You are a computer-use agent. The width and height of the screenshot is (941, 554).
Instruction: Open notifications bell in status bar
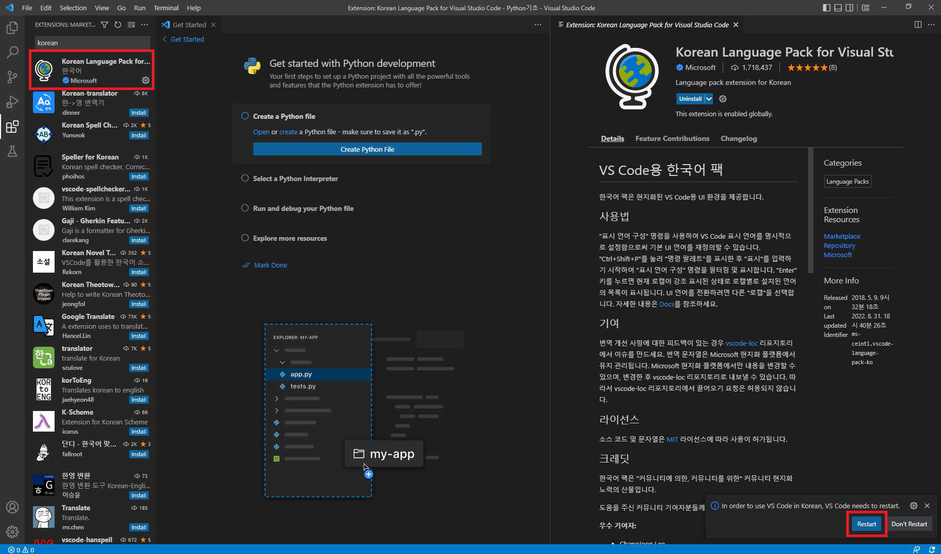pos(932,549)
